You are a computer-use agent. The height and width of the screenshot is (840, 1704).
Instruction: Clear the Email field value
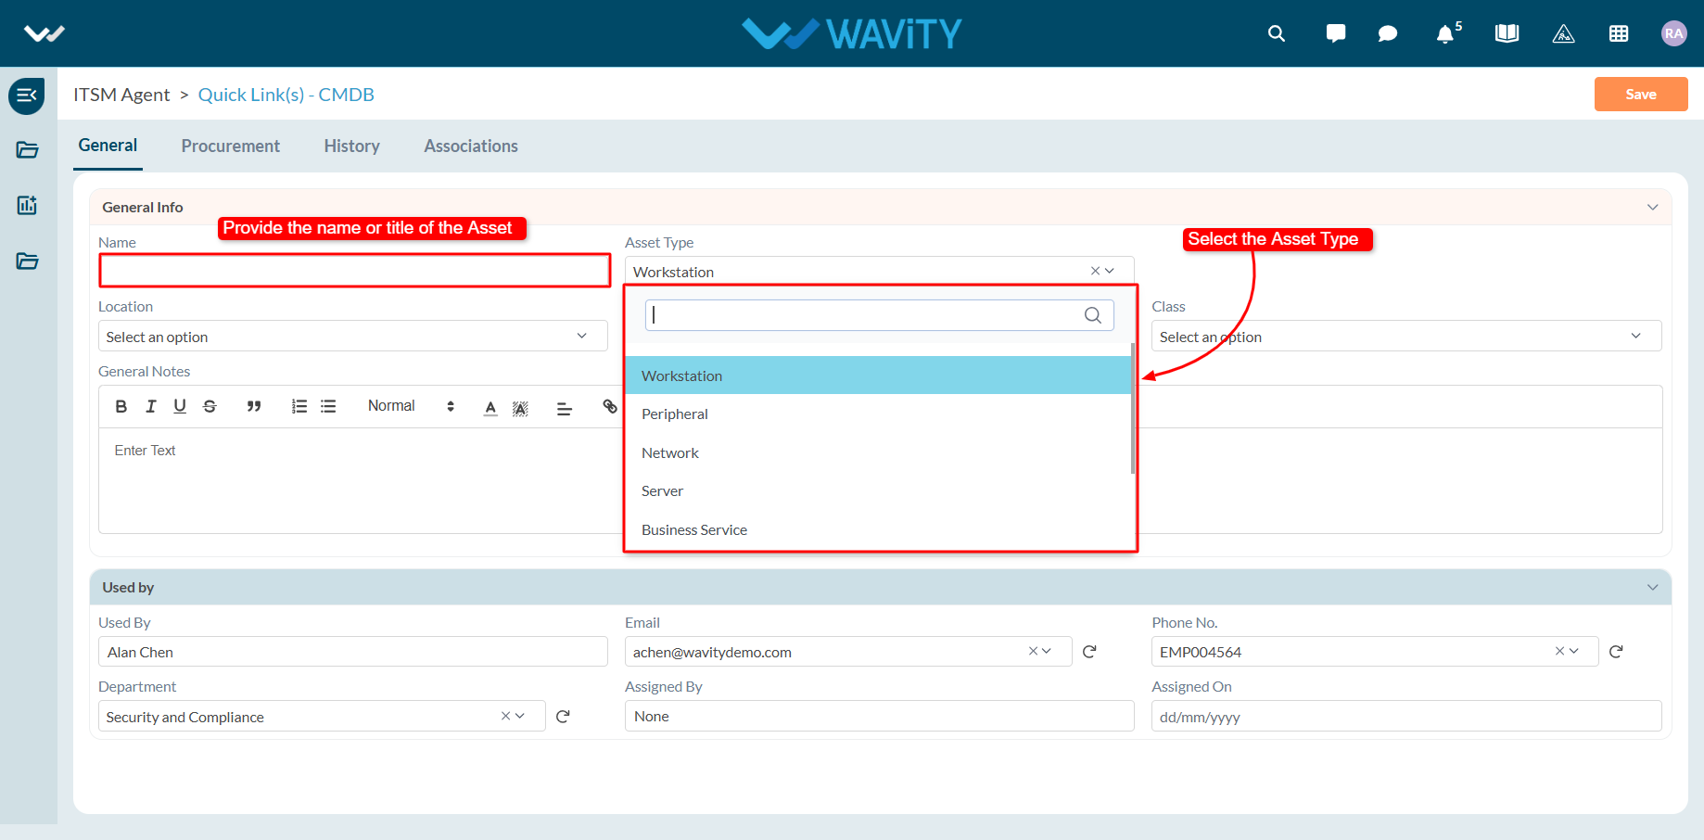click(1033, 651)
